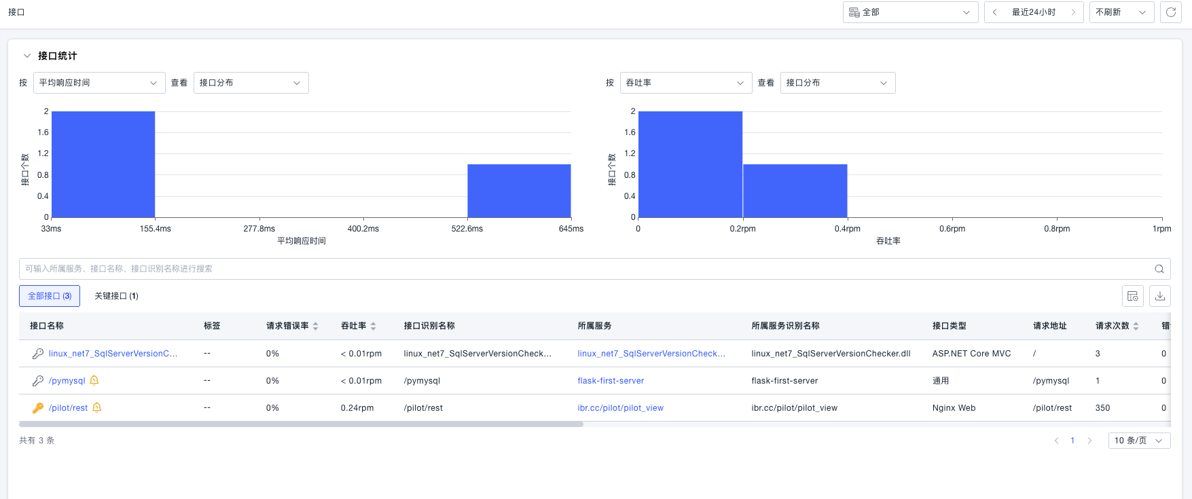Click the refresh icon button
This screenshot has height=499, width=1192.
tap(1171, 12)
